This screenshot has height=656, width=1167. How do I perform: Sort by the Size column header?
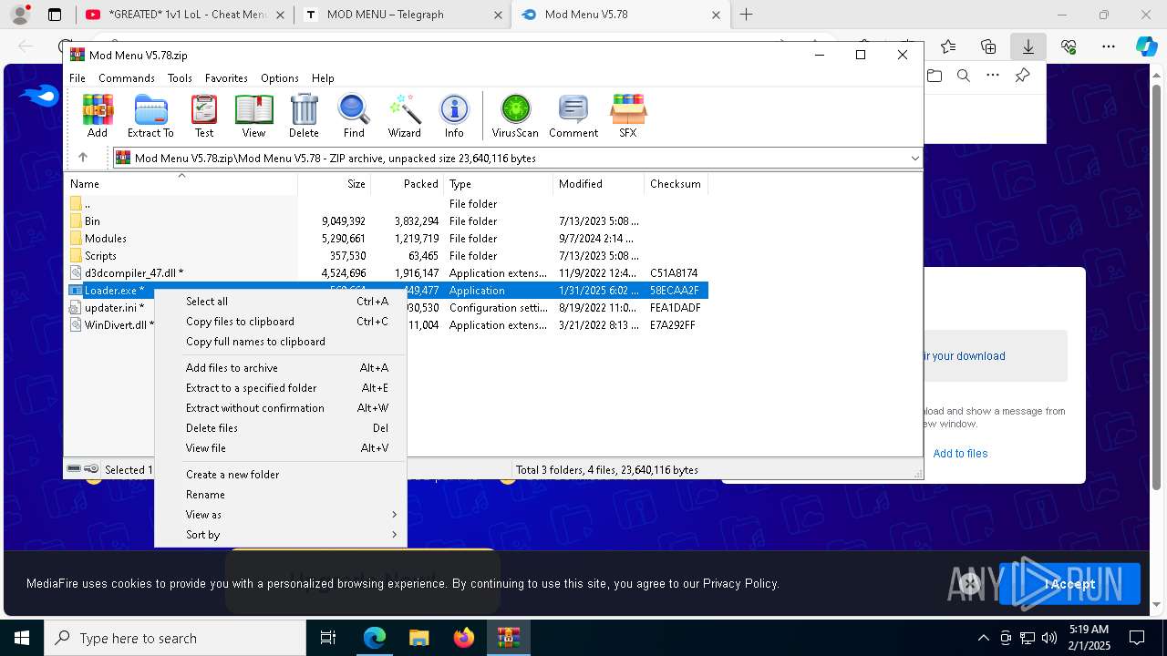[334, 183]
